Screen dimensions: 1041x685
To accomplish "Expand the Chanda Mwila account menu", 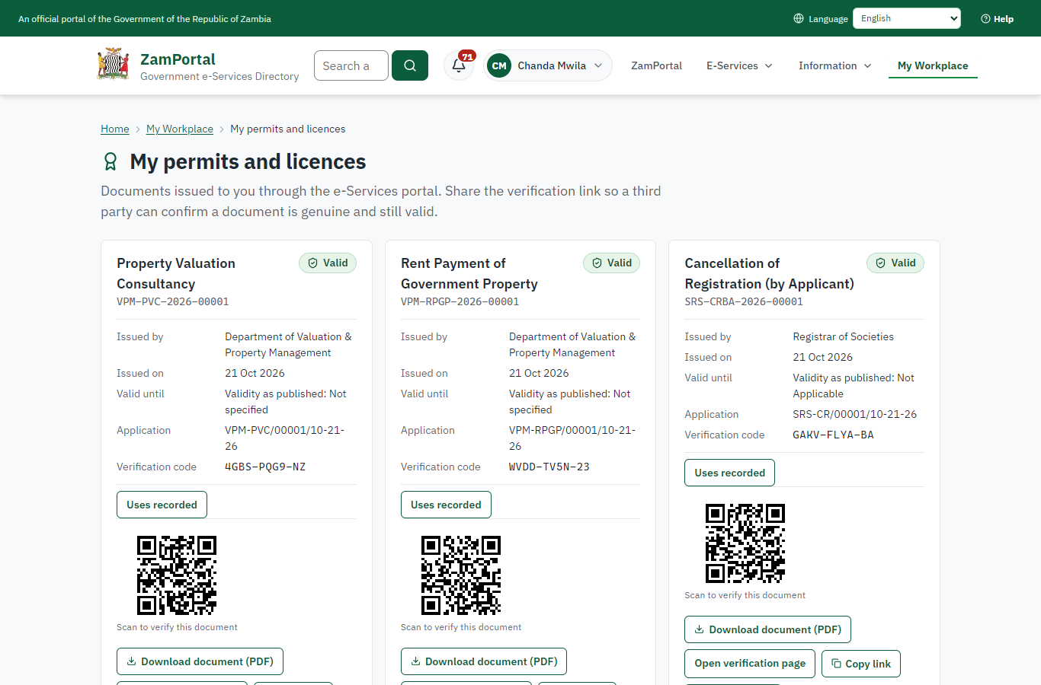I will tap(548, 65).
